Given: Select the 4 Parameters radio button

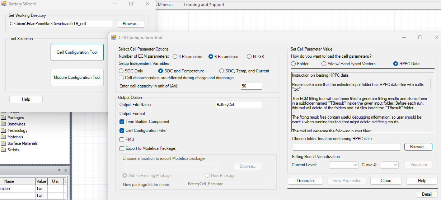Looking at the screenshot, I should pyautogui.click(x=175, y=57).
